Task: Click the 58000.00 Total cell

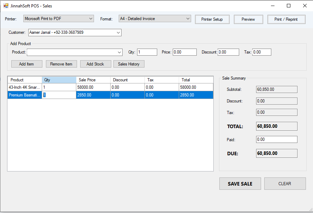Action: point(196,87)
